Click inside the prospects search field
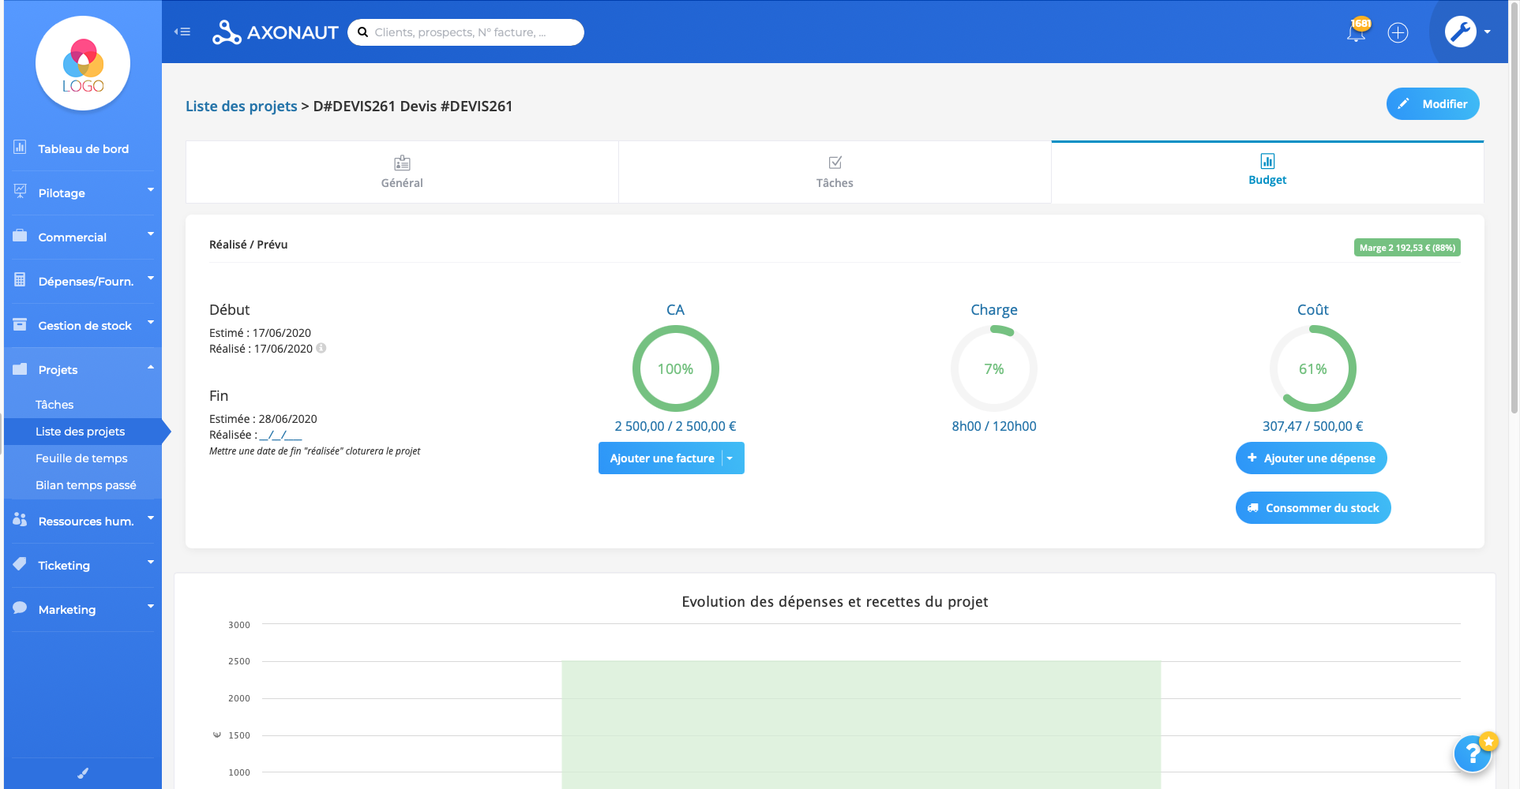 coord(466,32)
